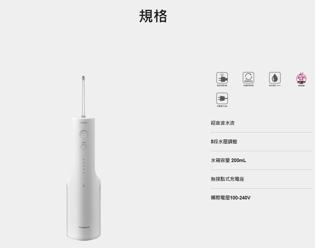Click the pink international voltage badge
Screen dimensions: 315x248
point(301,78)
